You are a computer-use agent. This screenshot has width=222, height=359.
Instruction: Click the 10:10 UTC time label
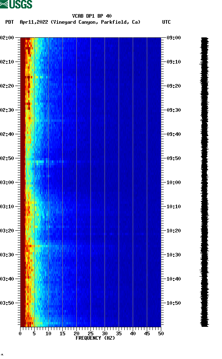[x=174, y=207]
